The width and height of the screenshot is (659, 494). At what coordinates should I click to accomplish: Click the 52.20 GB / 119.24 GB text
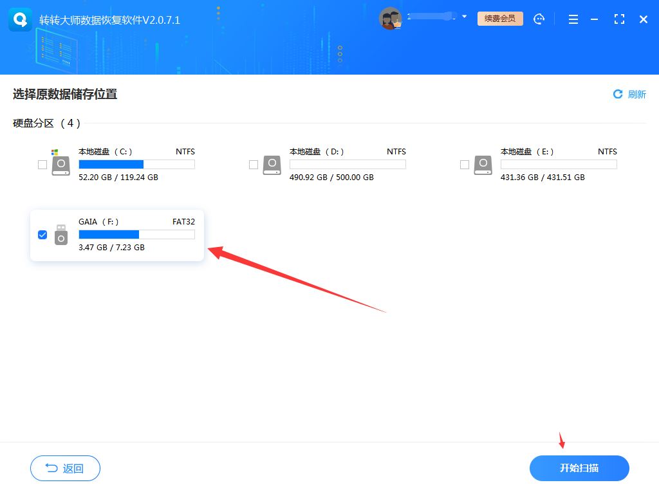pyautogui.click(x=118, y=178)
